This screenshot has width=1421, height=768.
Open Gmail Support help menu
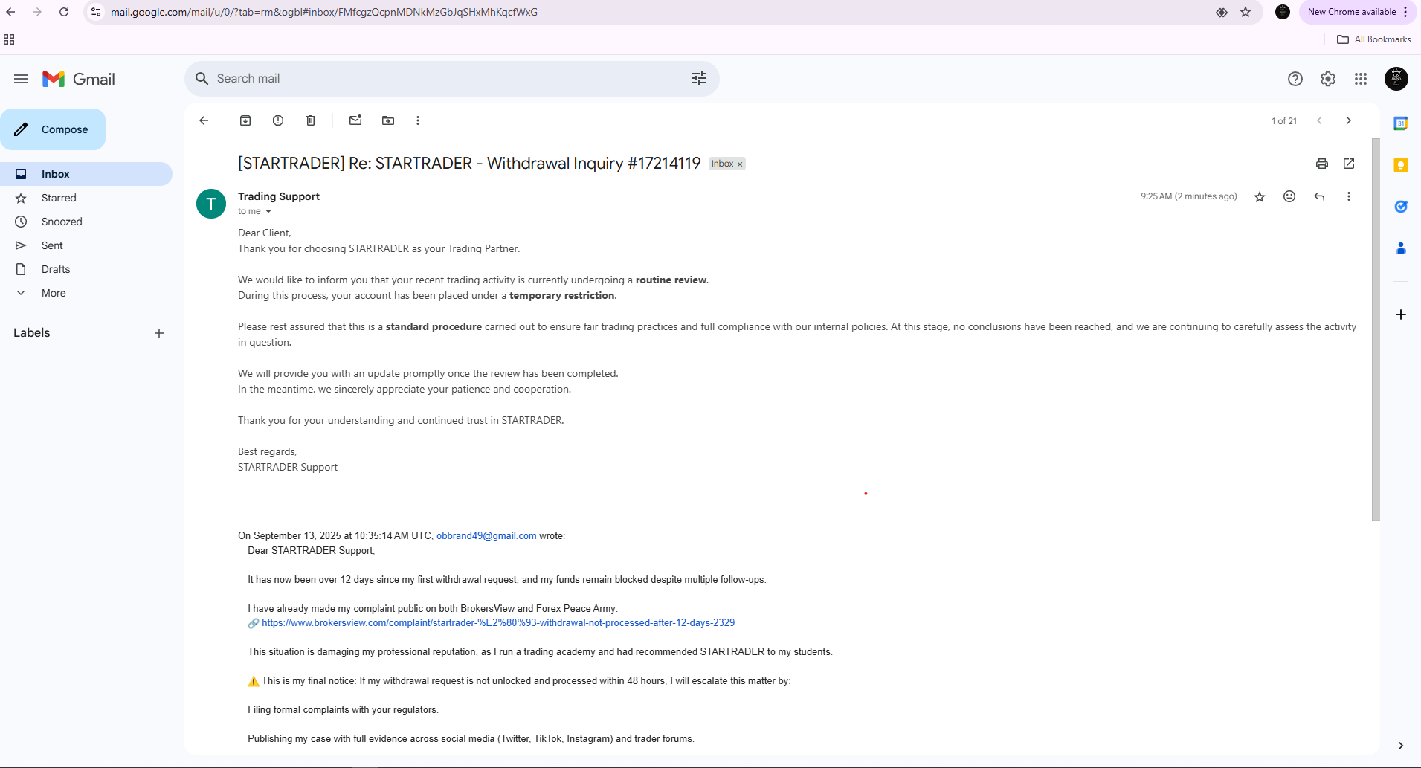coord(1295,79)
